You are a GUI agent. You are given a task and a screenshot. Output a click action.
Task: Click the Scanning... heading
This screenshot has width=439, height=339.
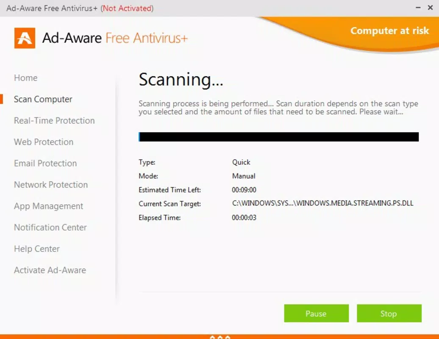click(x=181, y=80)
